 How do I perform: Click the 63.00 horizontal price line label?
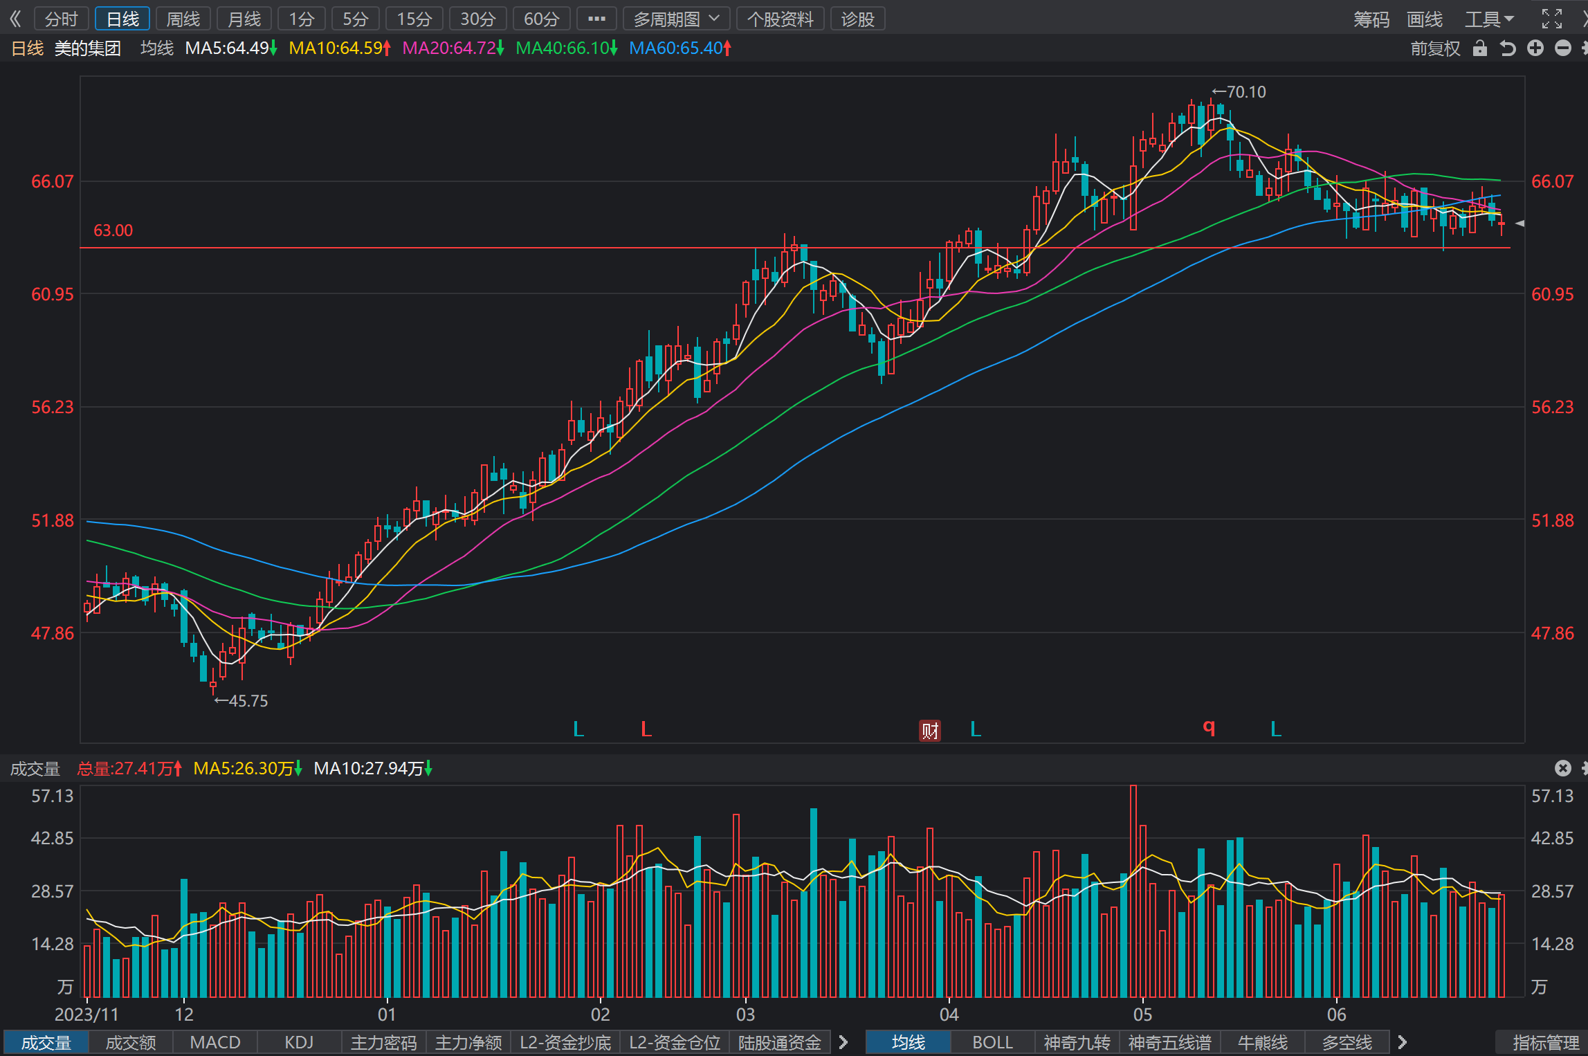coord(113,230)
